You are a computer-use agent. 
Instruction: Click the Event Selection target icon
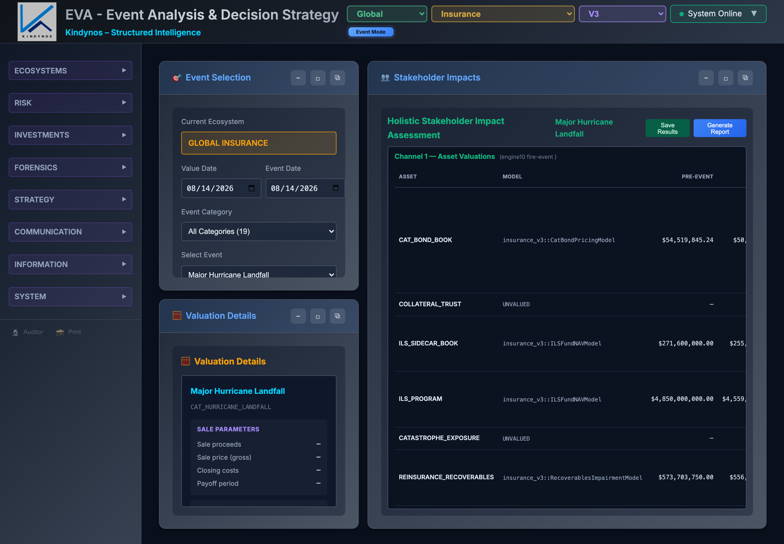coord(177,78)
